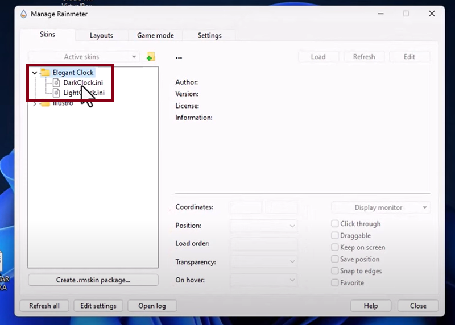Mark the skin as Favorite

(x=335, y=283)
